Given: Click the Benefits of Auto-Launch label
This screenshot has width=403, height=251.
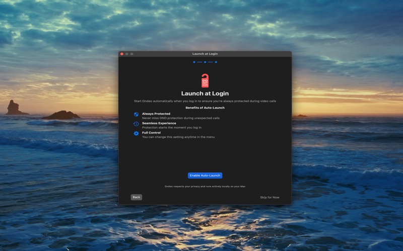Looking at the screenshot, I should click(x=205, y=108).
